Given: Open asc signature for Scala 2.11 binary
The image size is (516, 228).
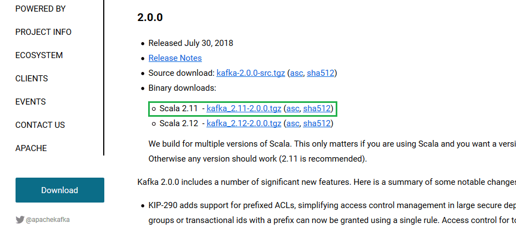Looking at the screenshot, I should [294, 108].
